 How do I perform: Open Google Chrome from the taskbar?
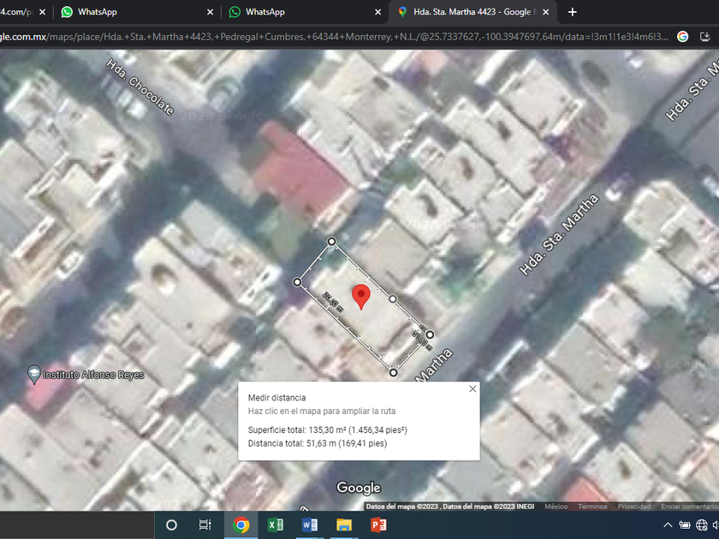coord(241,524)
